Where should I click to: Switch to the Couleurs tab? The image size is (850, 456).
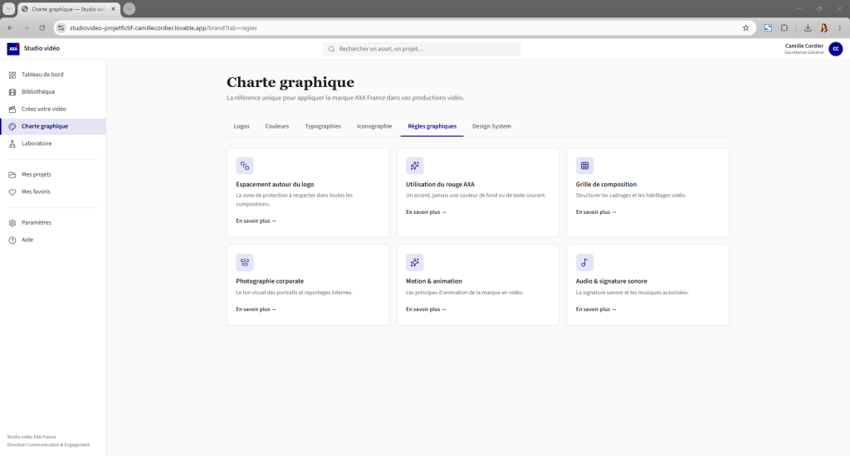pyautogui.click(x=277, y=126)
